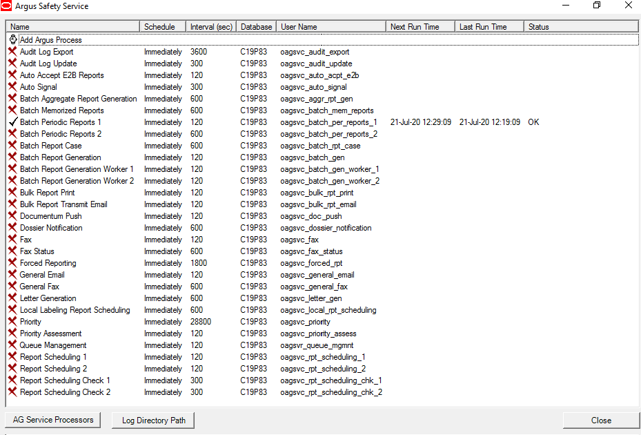Click the red X icon beside Fax Status

(x=12, y=251)
